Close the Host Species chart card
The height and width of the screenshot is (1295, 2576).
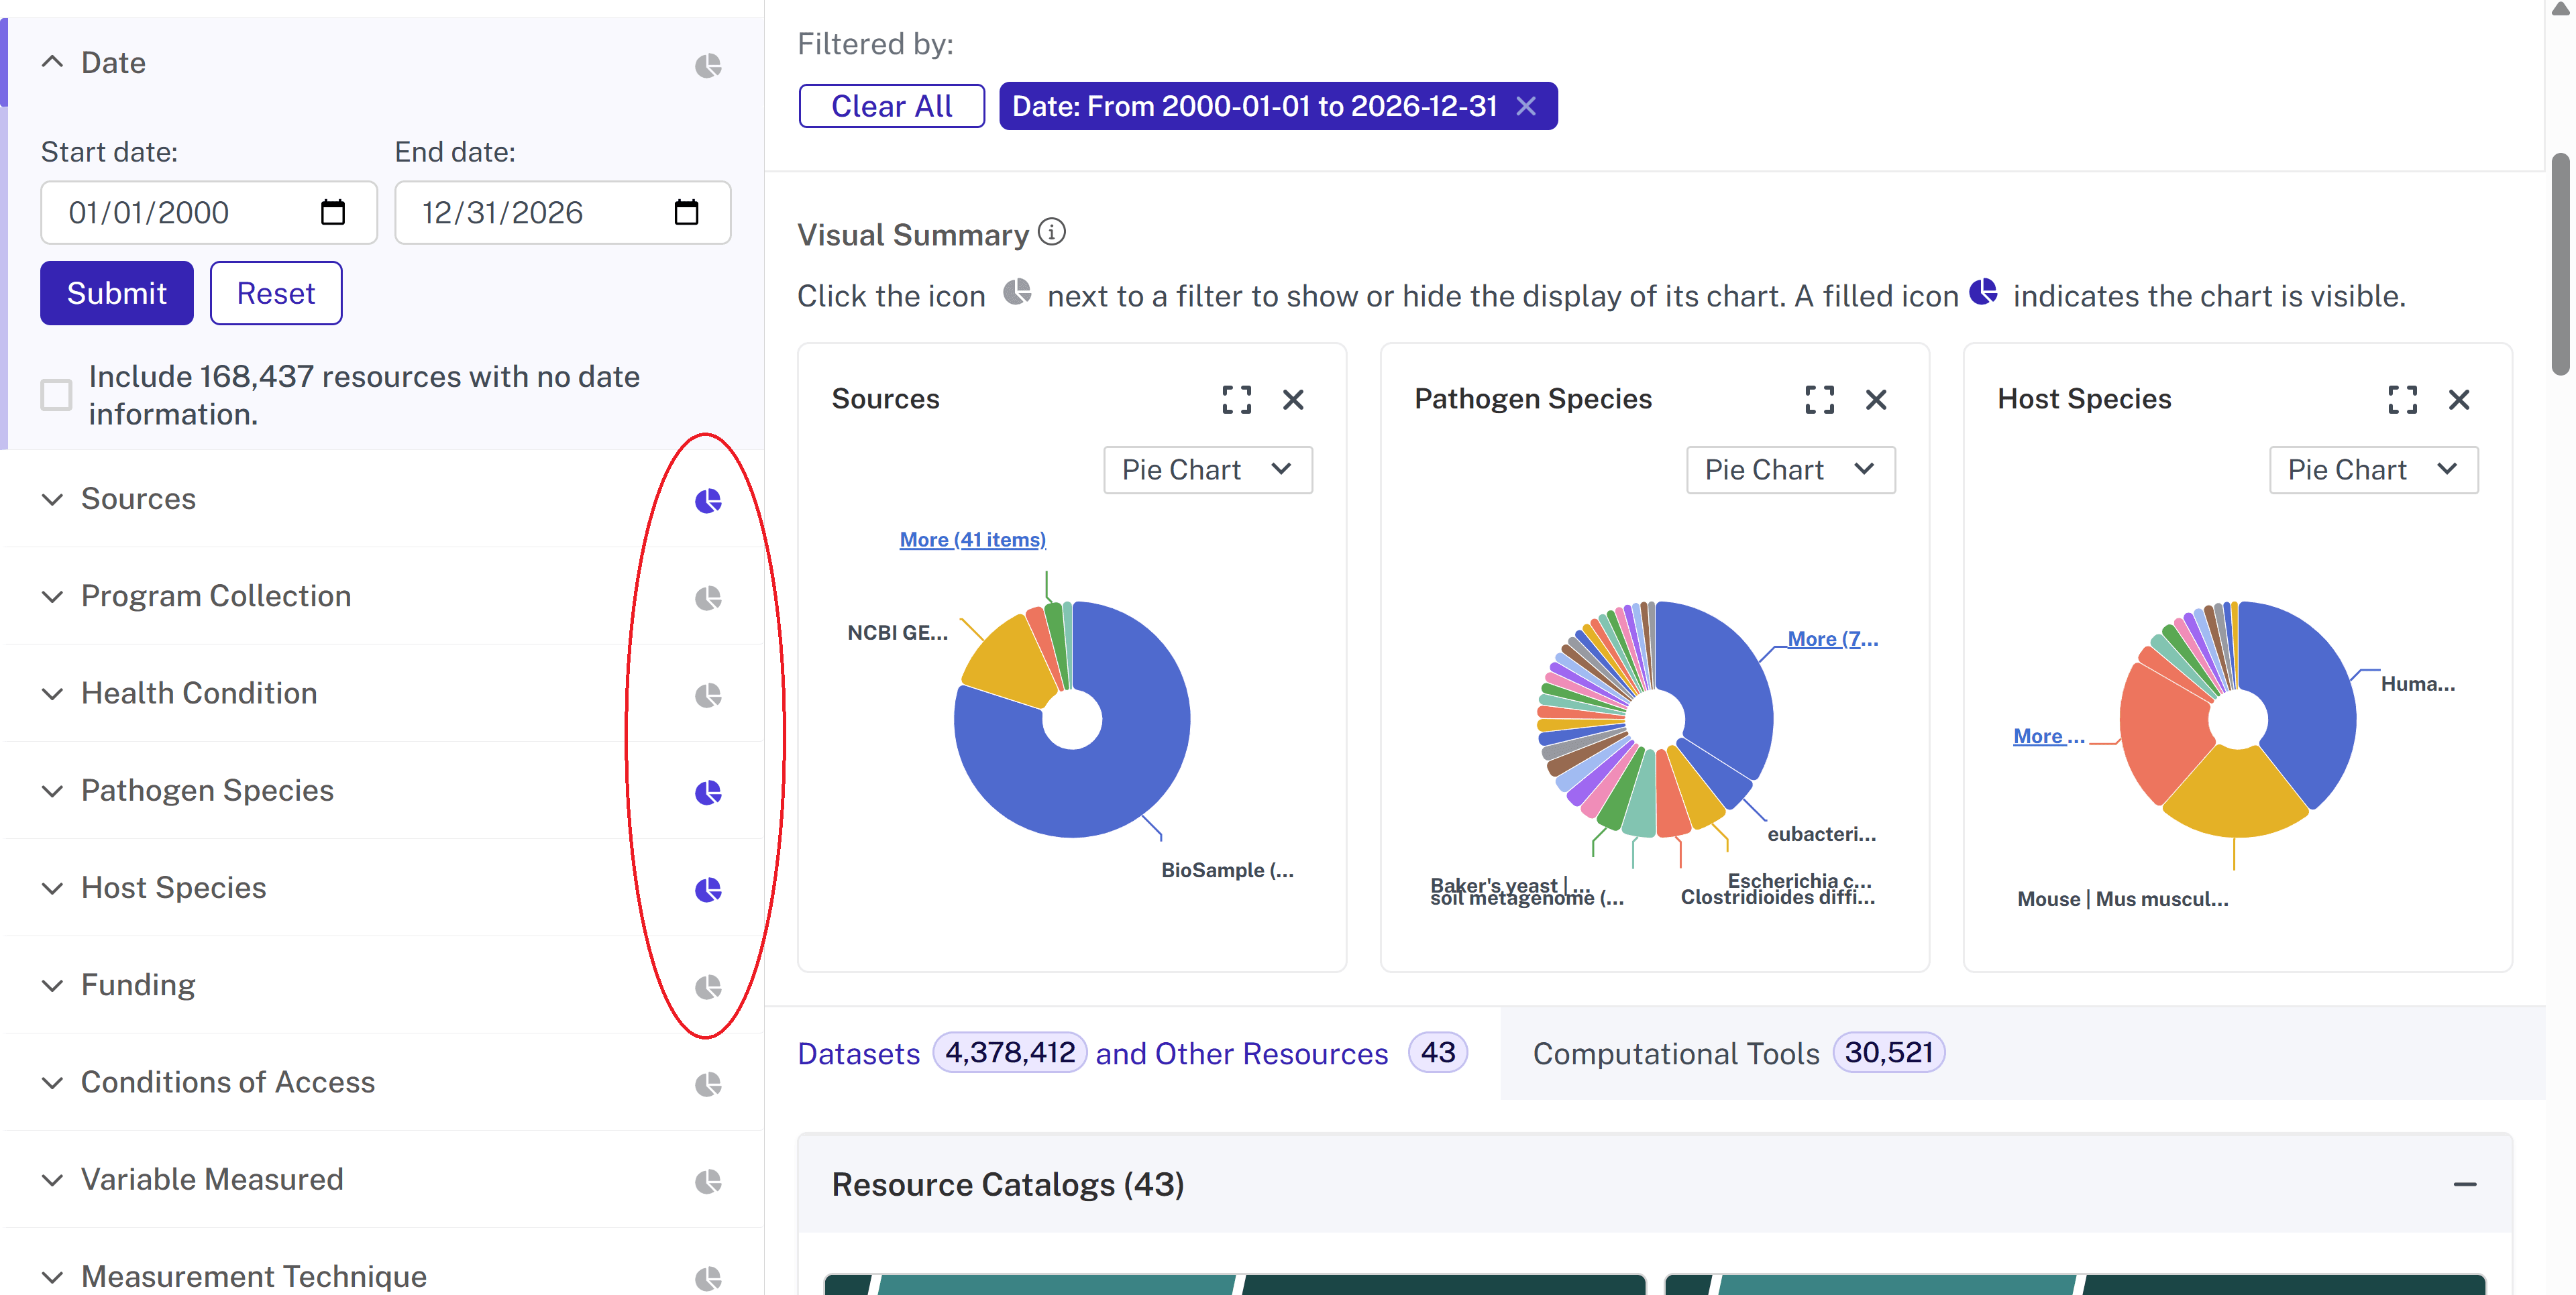coord(2459,399)
